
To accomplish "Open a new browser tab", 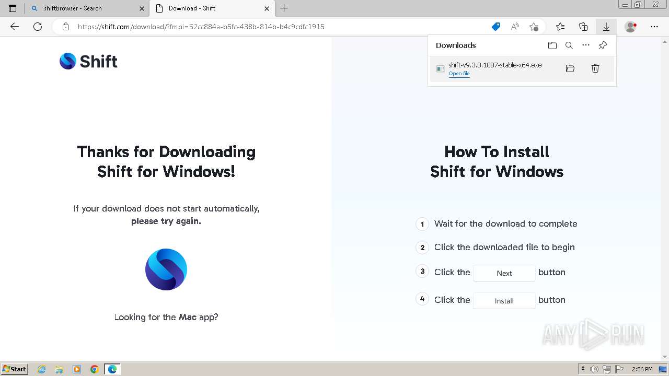I will pyautogui.click(x=284, y=8).
